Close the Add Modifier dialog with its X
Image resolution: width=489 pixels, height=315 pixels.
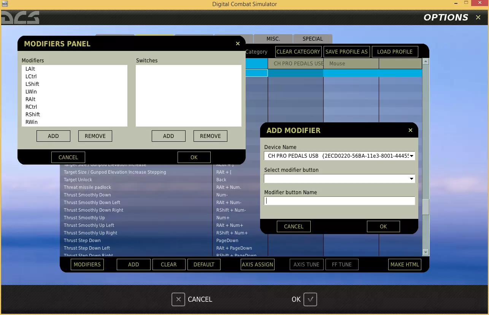(x=410, y=130)
